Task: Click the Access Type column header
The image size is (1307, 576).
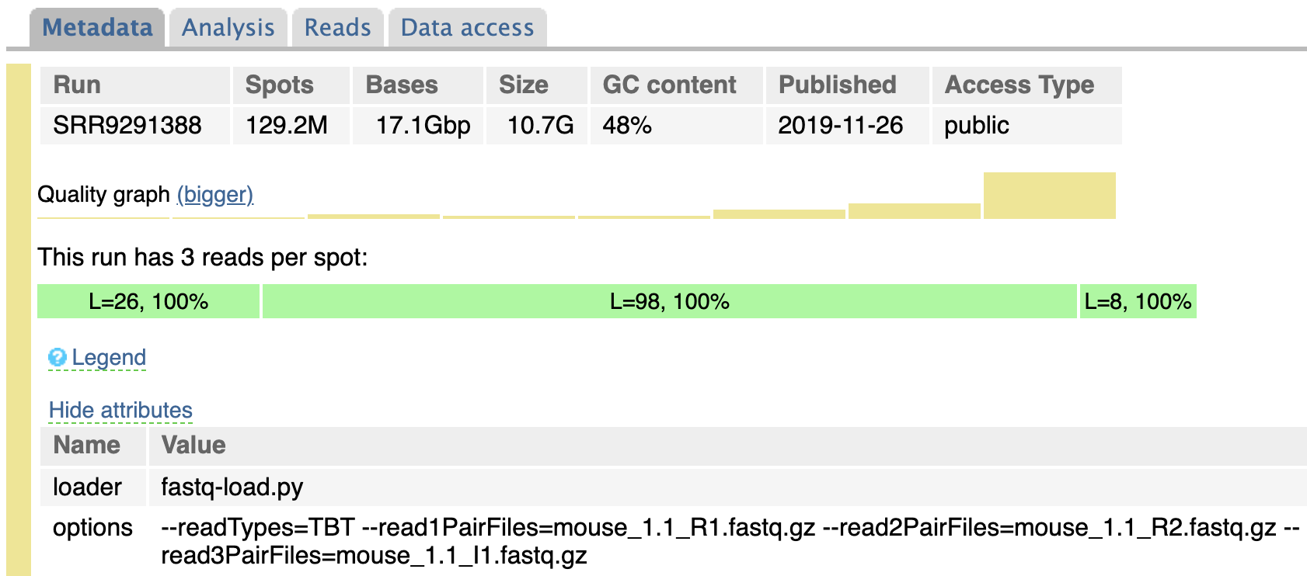Action: click(1019, 85)
